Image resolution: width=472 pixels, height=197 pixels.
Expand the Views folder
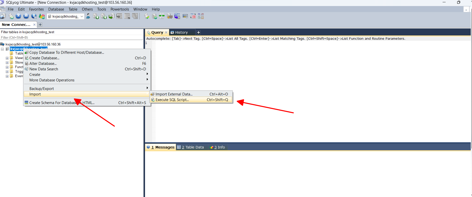[7, 58]
